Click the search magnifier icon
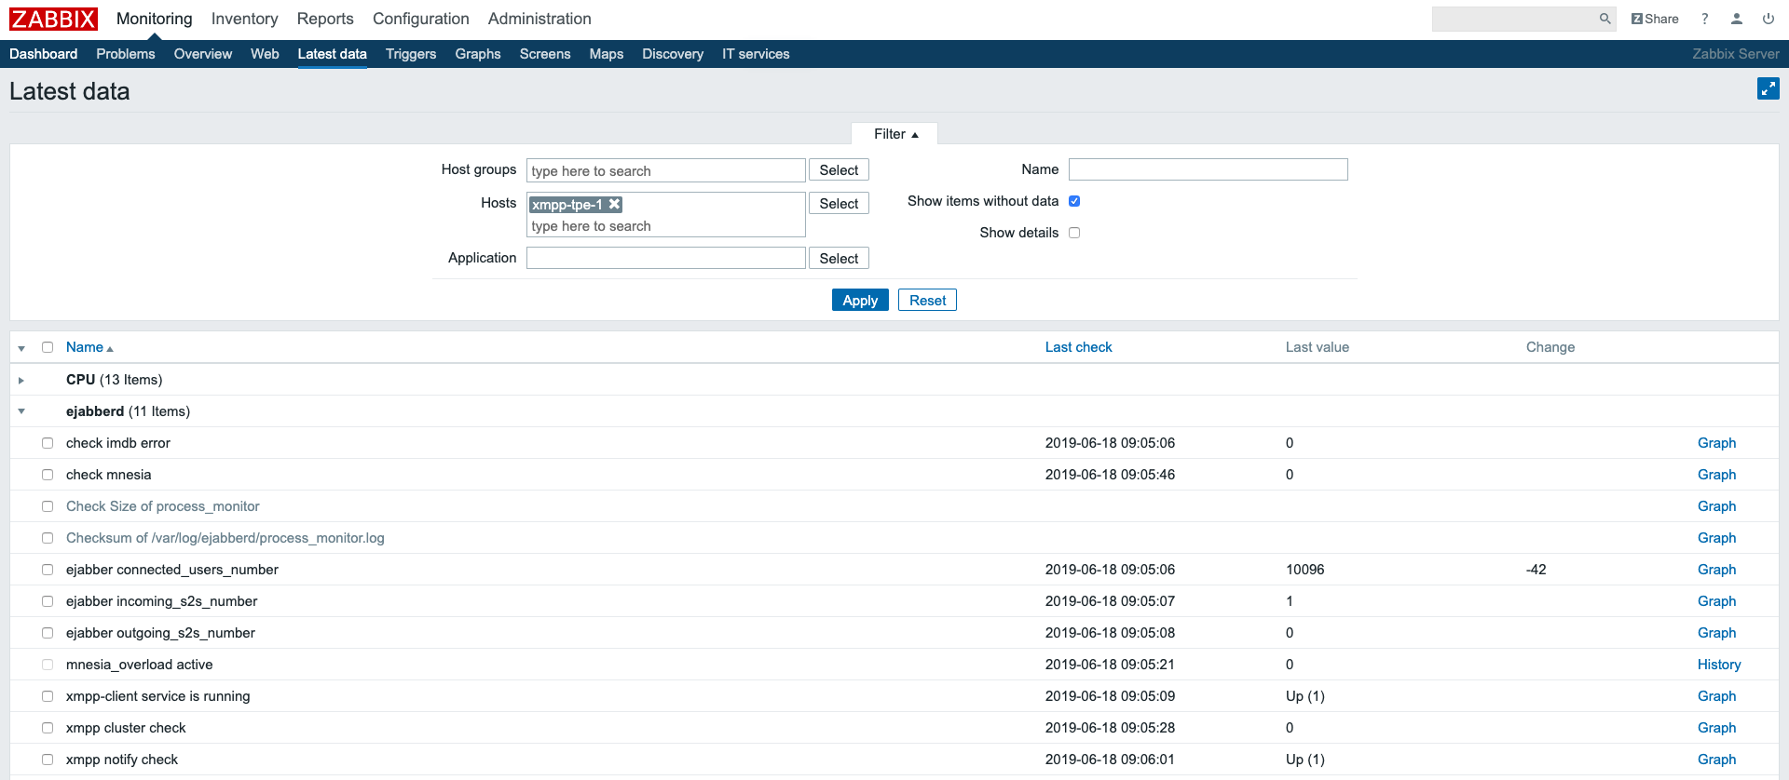1789x780 pixels. [1605, 19]
